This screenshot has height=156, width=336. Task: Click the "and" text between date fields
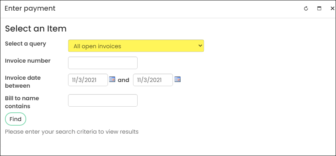(x=124, y=80)
